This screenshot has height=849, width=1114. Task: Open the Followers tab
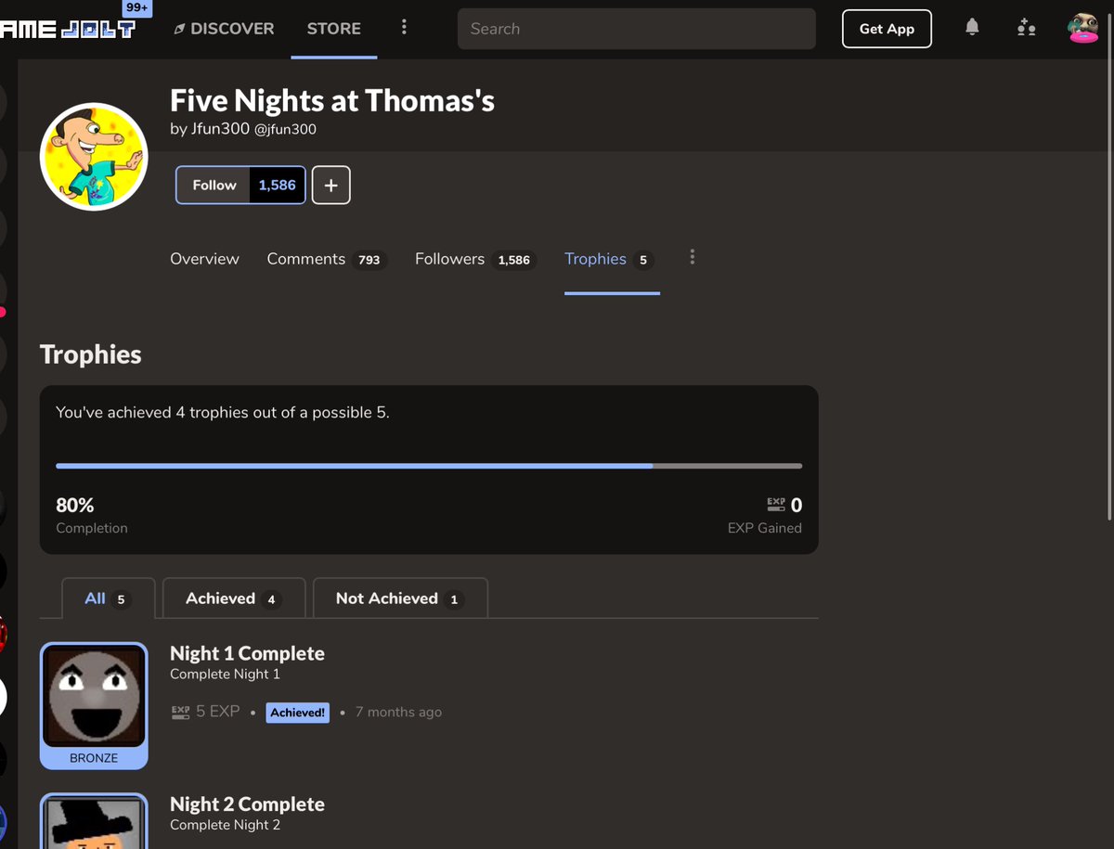(x=475, y=259)
